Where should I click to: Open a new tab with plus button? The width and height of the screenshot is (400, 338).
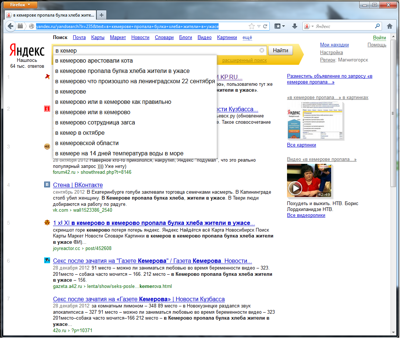point(101,15)
